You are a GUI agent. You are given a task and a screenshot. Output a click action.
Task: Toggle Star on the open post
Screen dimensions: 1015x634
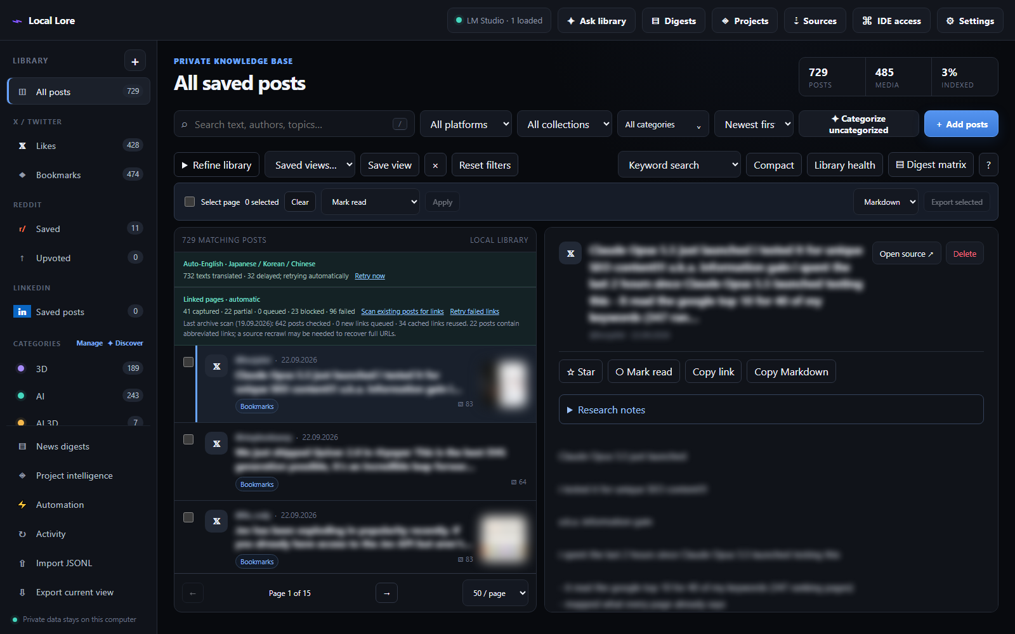coord(580,372)
